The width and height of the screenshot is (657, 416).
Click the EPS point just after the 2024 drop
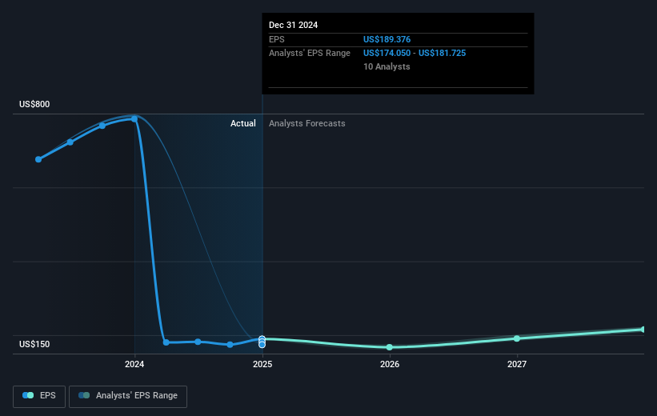click(x=166, y=342)
